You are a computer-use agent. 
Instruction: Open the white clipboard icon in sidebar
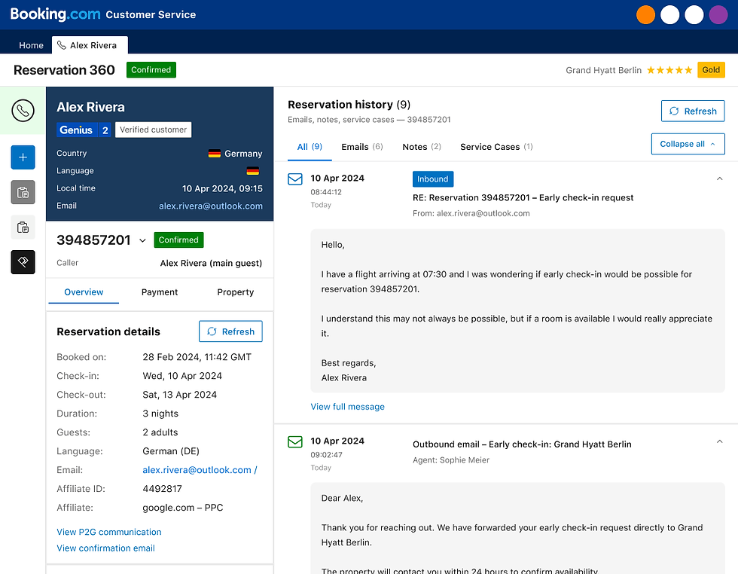click(23, 227)
